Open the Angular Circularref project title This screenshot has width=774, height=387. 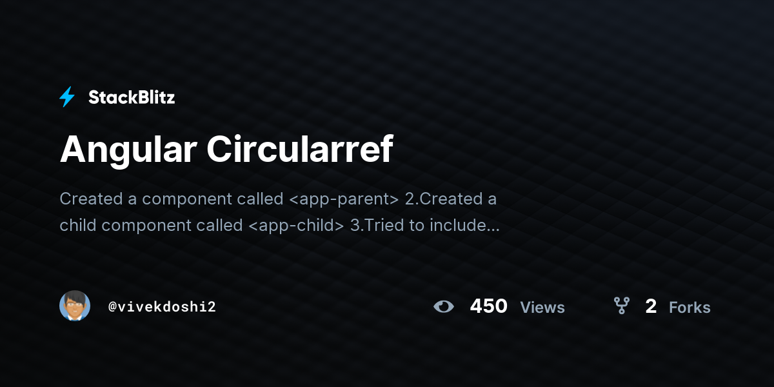[x=226, y=150]
